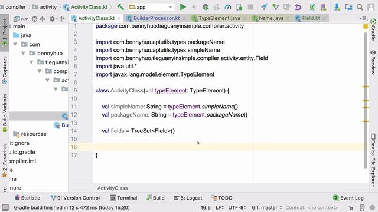Open the AVD Manager icon
378x212 pixels.
click(323, 7)
